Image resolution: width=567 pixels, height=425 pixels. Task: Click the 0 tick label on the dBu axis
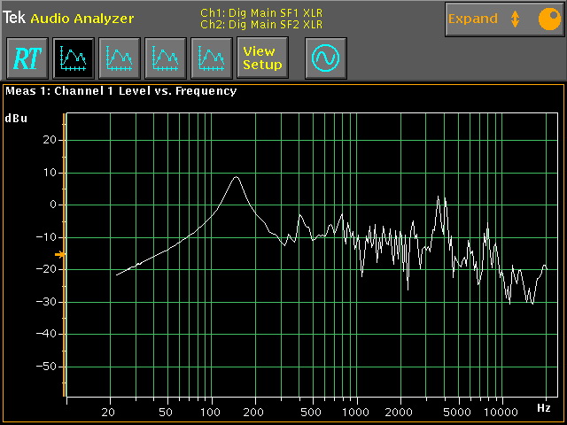pyautogui.click(x=53, y=205)
